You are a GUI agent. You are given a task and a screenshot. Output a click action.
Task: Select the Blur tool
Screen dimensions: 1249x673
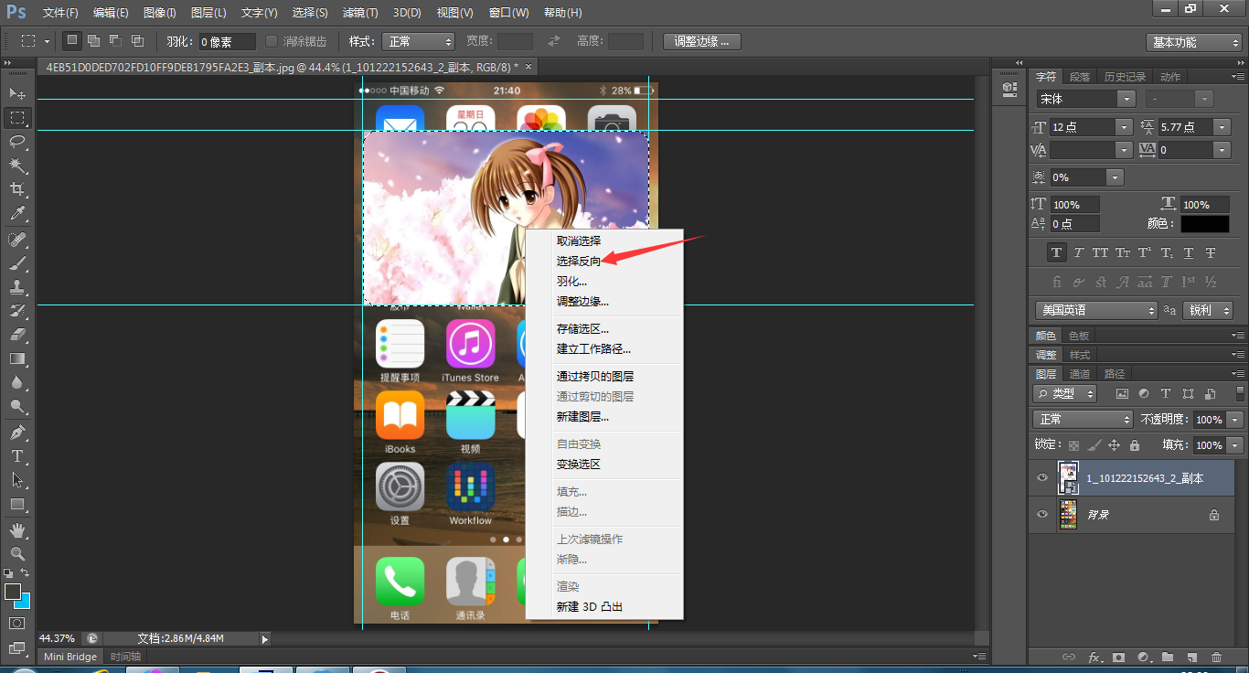[17, 382]
